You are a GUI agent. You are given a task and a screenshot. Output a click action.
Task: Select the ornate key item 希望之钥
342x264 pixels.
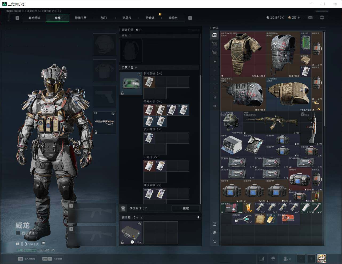click(243, 219)
